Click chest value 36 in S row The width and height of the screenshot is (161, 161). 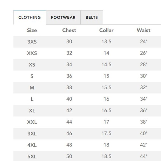tap(69, 76)
